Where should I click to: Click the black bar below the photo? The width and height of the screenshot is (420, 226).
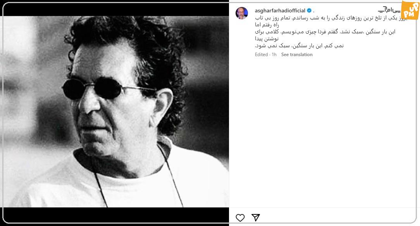pos(116,215)
